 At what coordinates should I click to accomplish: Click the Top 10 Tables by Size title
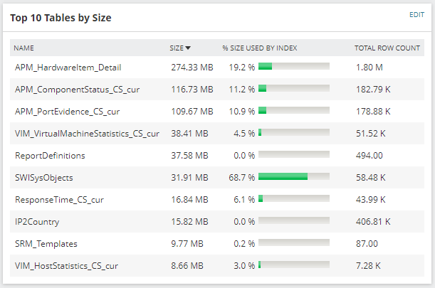(61, 17)
